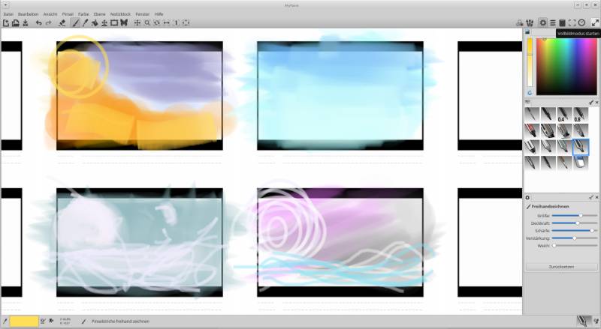This screenshot has width=601, height=329.
Task: Select the eraser tool in toolbar
Action: 62,23
